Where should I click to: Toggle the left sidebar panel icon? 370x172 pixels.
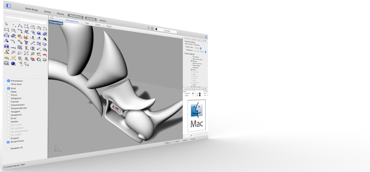click(9, 6)
